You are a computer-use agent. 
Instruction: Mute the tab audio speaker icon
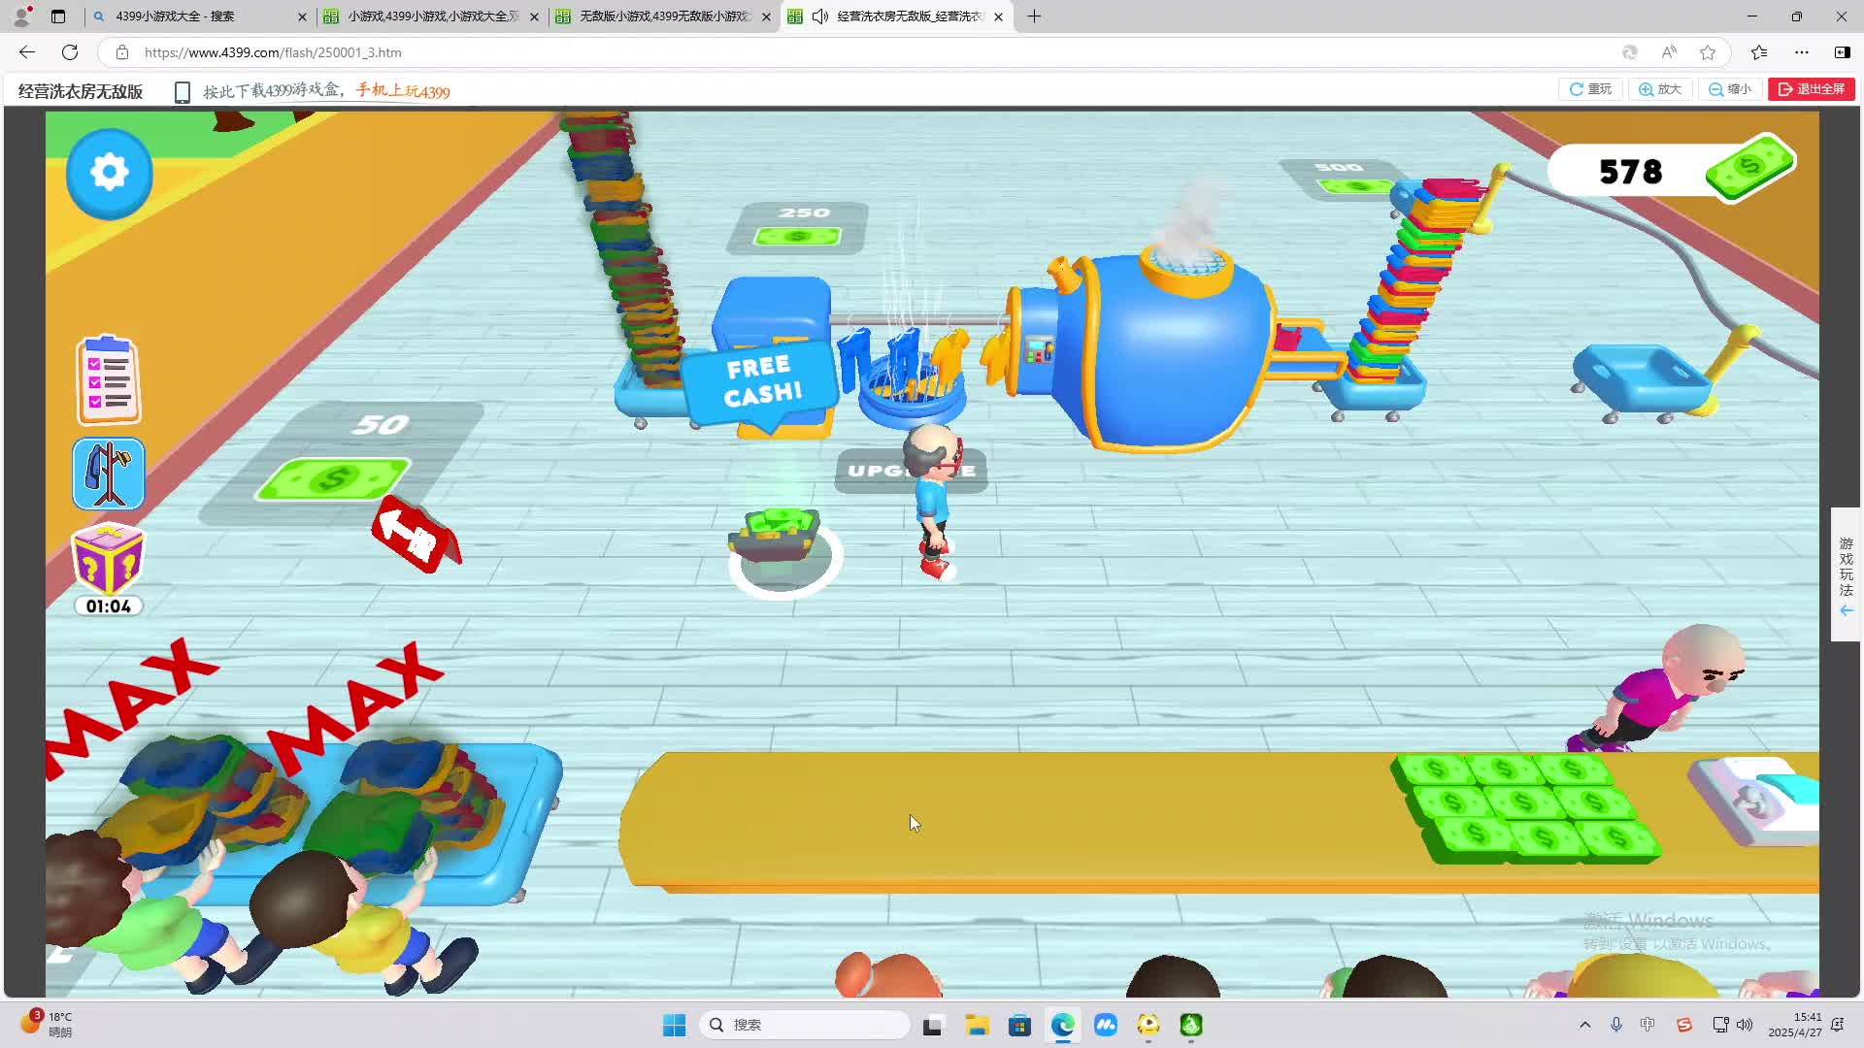point(820,16)
